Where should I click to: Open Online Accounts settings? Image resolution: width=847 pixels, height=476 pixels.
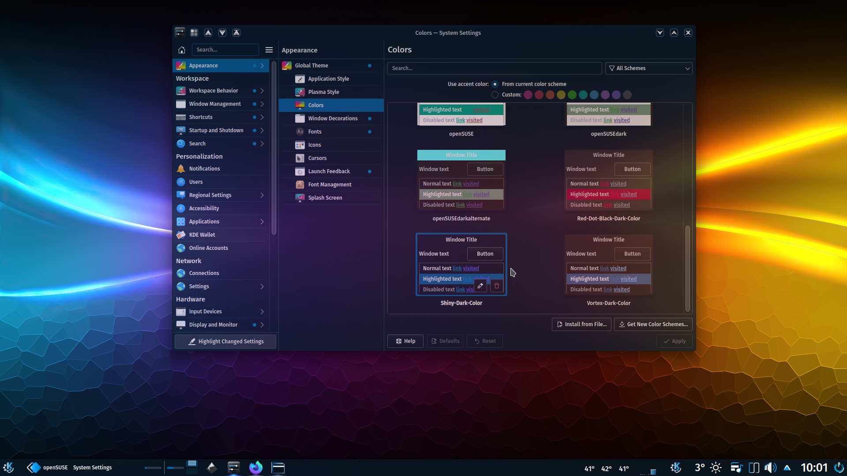pyautogui.click(x=221, y=248)
